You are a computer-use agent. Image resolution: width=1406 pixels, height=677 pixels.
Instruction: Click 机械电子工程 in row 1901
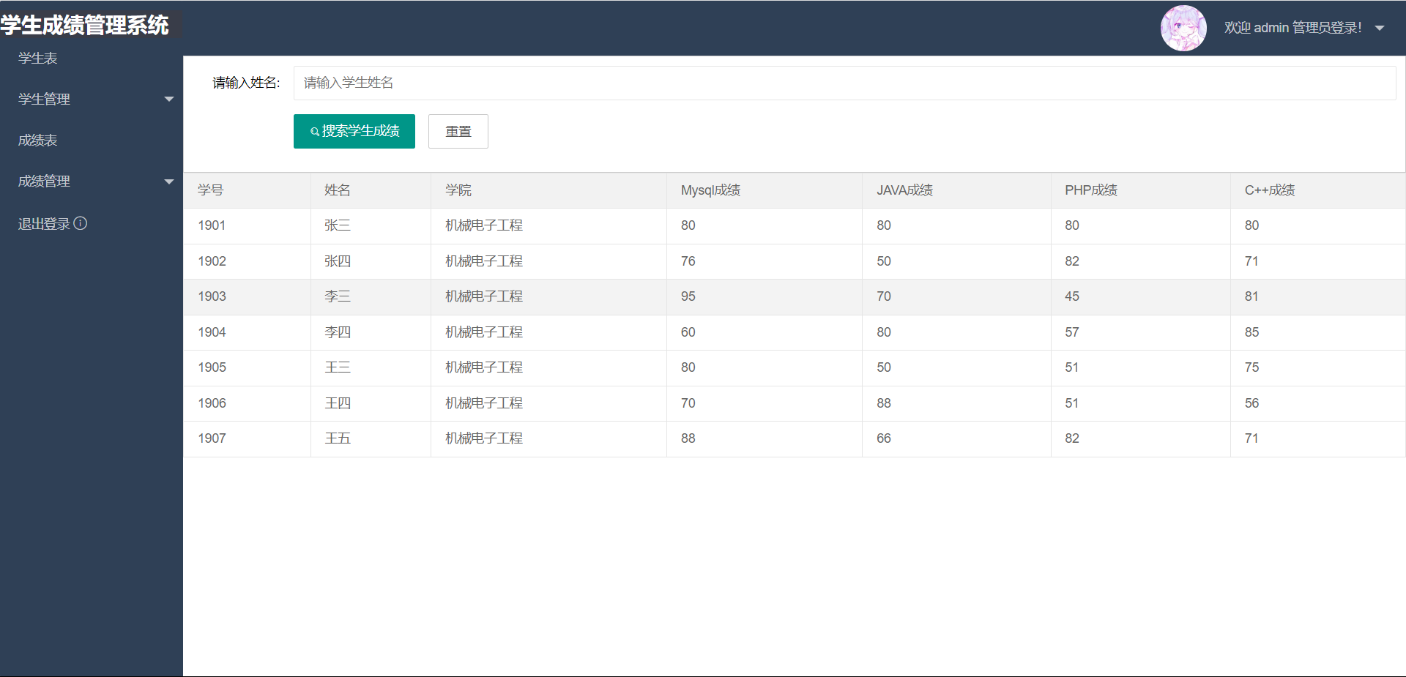point(484,225)
